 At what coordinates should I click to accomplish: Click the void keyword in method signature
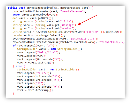pos(22,8)
